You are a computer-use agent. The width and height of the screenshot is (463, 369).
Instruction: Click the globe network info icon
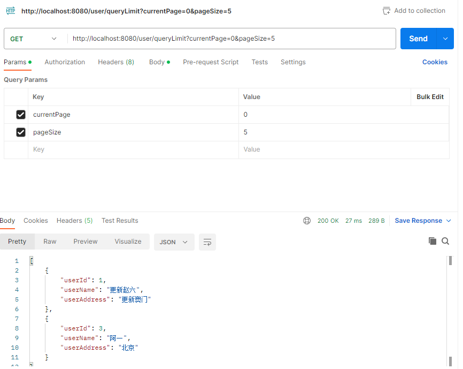pos(307,221)
